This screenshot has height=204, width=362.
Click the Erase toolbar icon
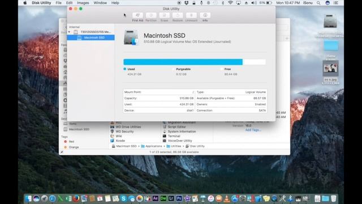[165, 15]
